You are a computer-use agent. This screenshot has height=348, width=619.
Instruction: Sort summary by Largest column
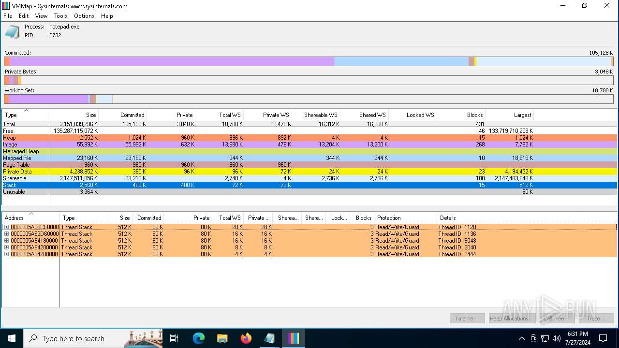(509, 115)
